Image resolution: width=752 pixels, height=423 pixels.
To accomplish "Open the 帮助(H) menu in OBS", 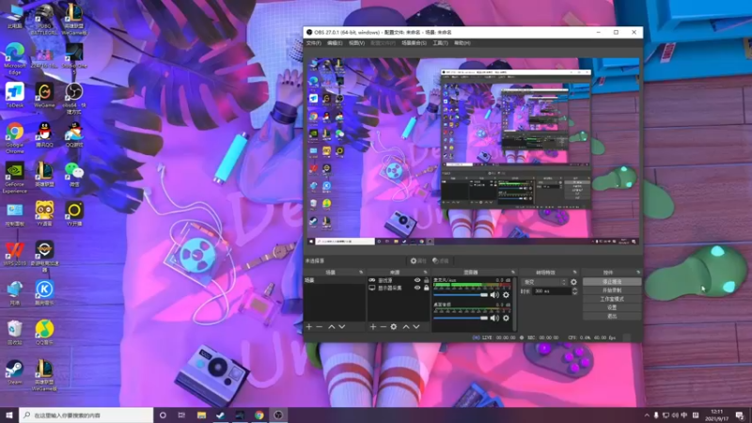I will tap(462, 43).
